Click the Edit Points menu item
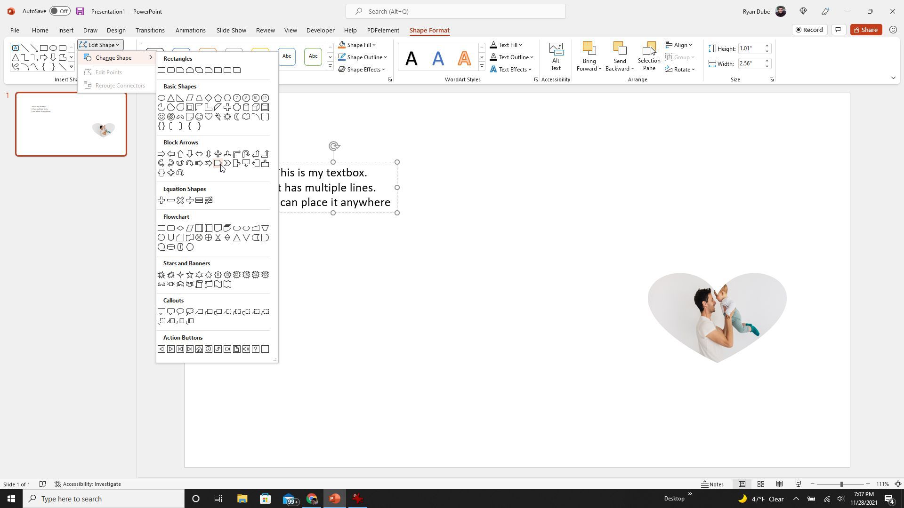The image size is (904, 508). tap(109, 72)
